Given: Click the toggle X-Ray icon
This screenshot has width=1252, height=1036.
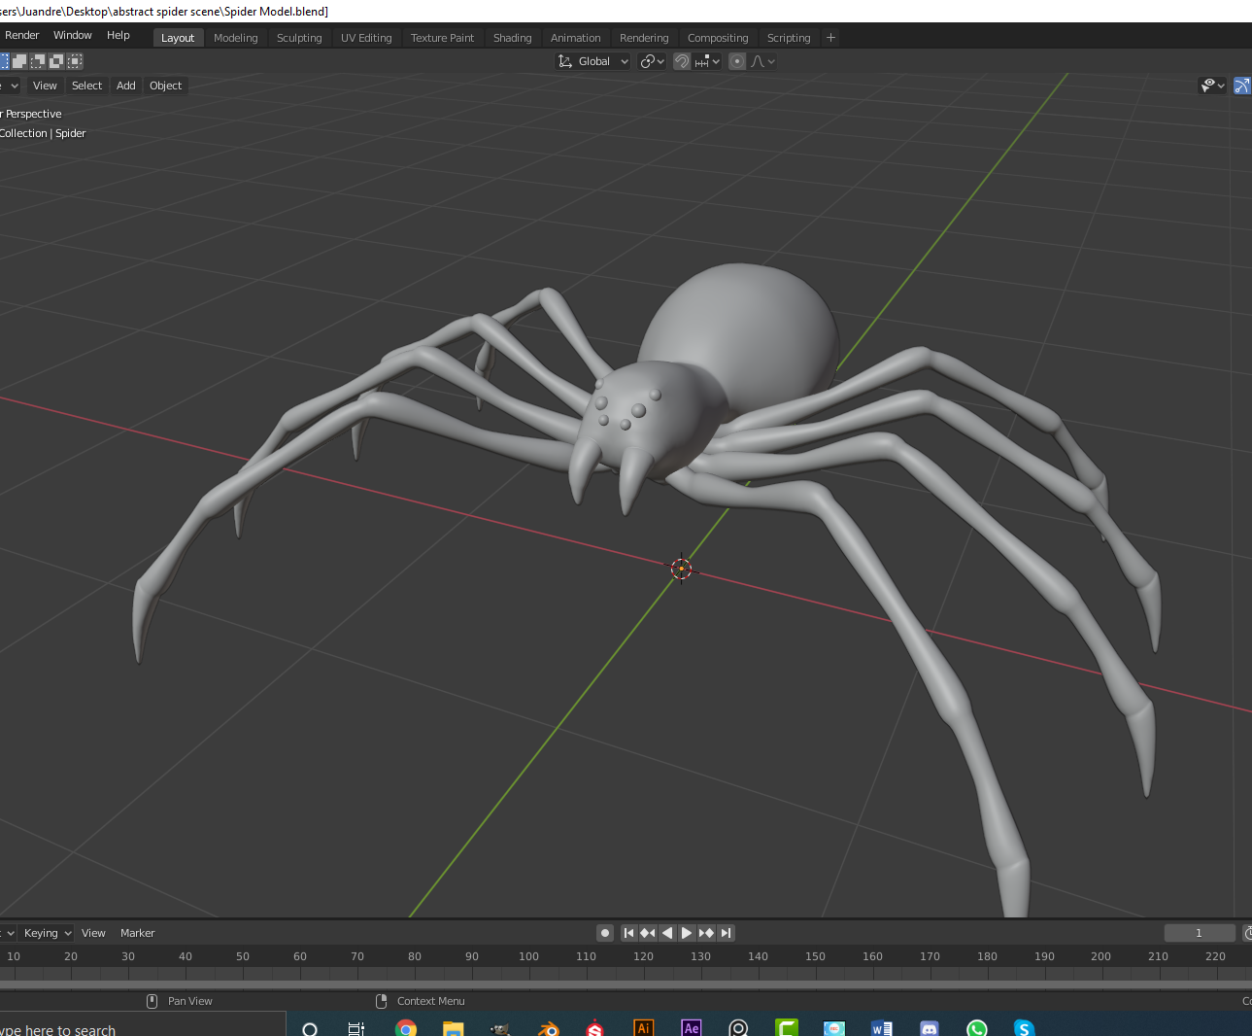Looking at the screenshot, I should (x=1242, y=86).
